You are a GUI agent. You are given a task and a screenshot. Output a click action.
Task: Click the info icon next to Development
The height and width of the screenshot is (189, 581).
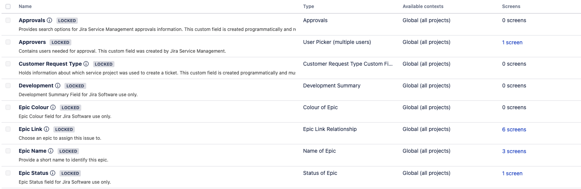(x=58, y=86)
